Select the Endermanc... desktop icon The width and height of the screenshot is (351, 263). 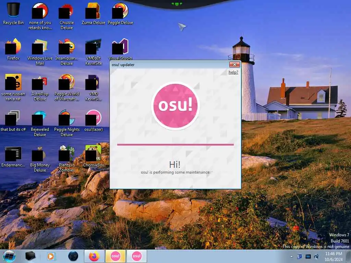coord(13,156)
